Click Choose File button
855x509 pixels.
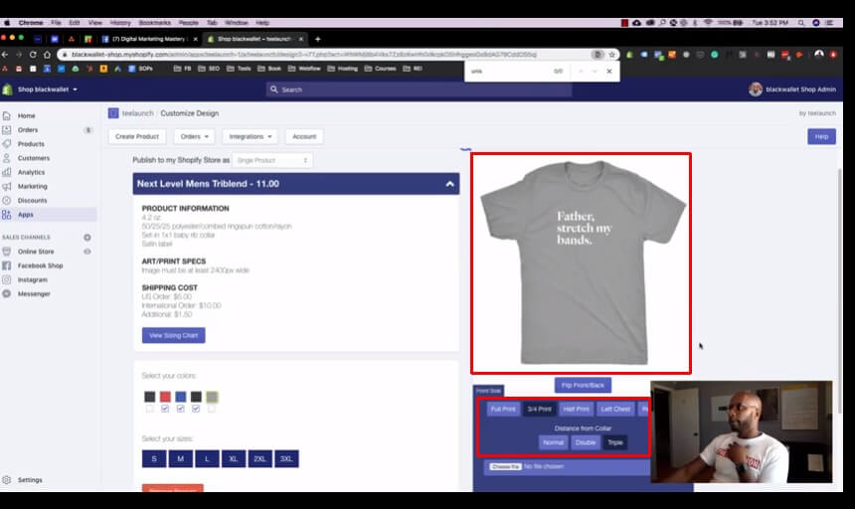pyautogui.click(x=505, y=467)
